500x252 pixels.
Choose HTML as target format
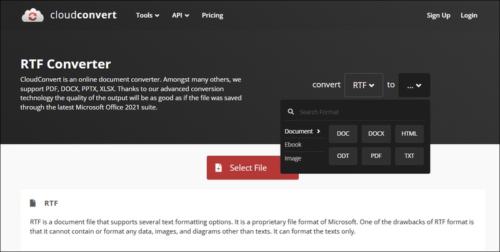point(409,134)
